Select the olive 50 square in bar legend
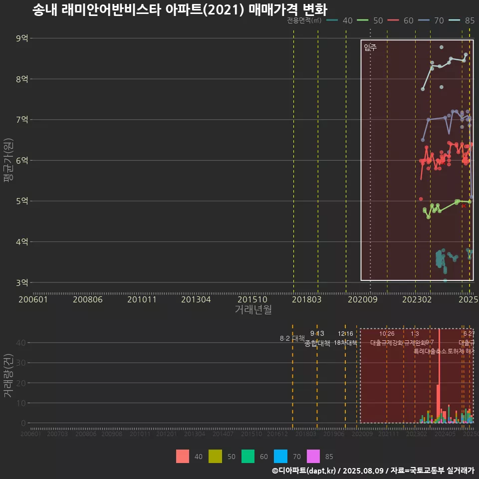Screen dimensions: 479x479 pyautogui.click(x=215, y=457)
